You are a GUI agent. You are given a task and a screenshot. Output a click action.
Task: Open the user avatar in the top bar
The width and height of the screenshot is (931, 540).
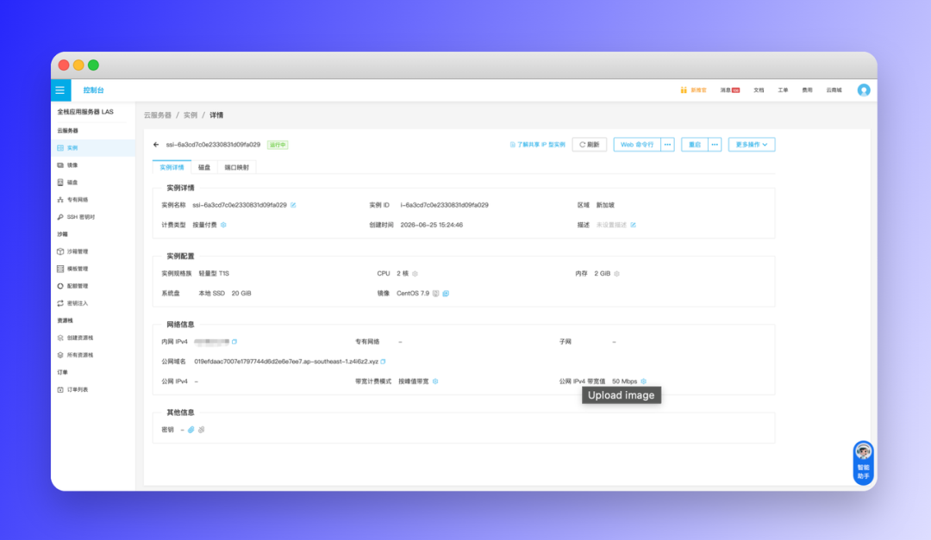click(864, 90)
